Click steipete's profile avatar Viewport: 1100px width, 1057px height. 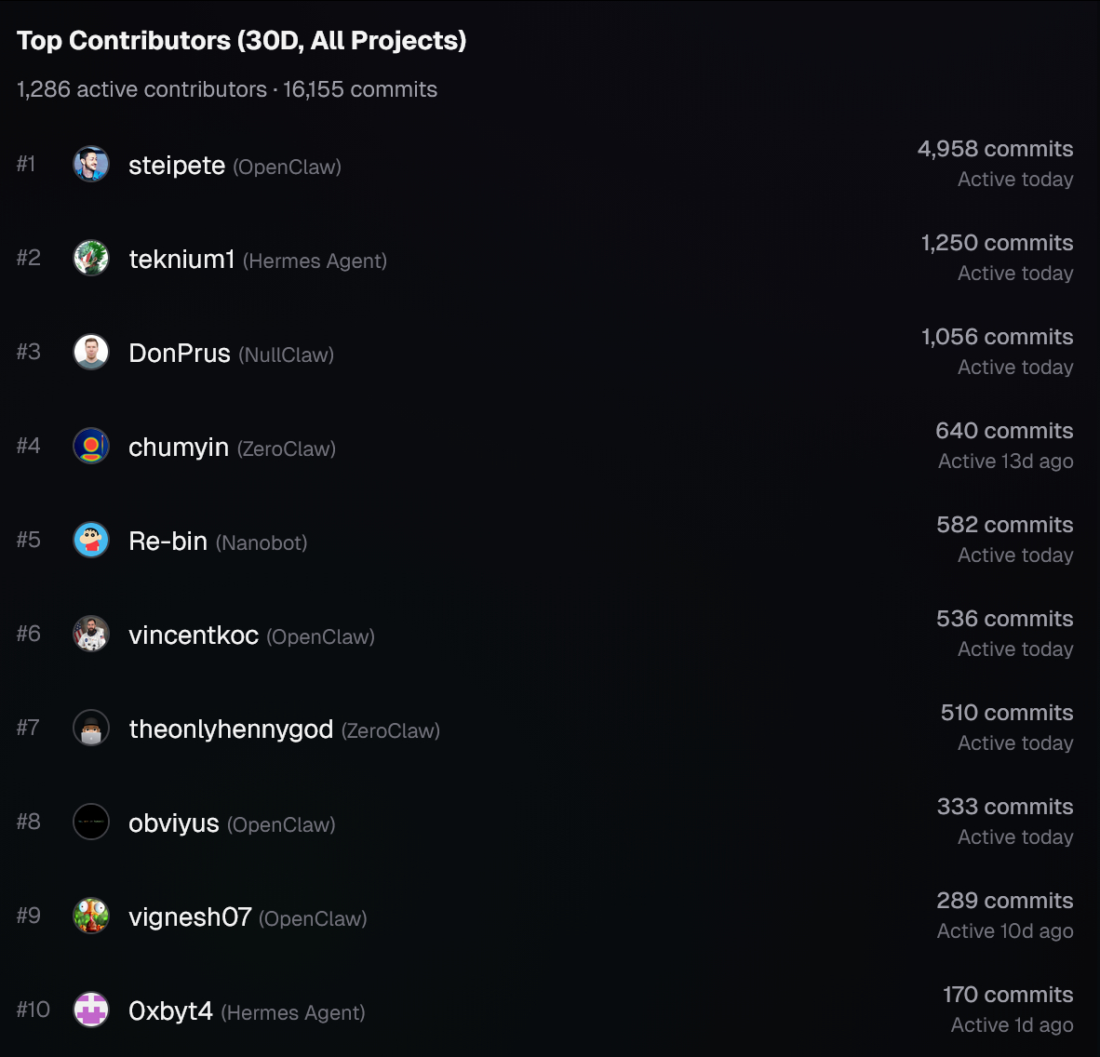point(91,165)
